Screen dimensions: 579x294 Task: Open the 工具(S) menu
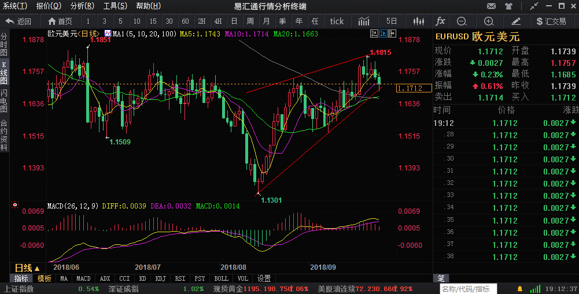(116, 6)
